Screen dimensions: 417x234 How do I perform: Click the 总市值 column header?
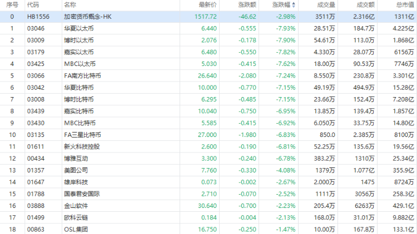point(405,5)
